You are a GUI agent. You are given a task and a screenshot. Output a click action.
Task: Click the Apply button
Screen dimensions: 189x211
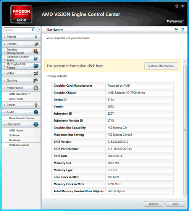[x=175, y=204]
